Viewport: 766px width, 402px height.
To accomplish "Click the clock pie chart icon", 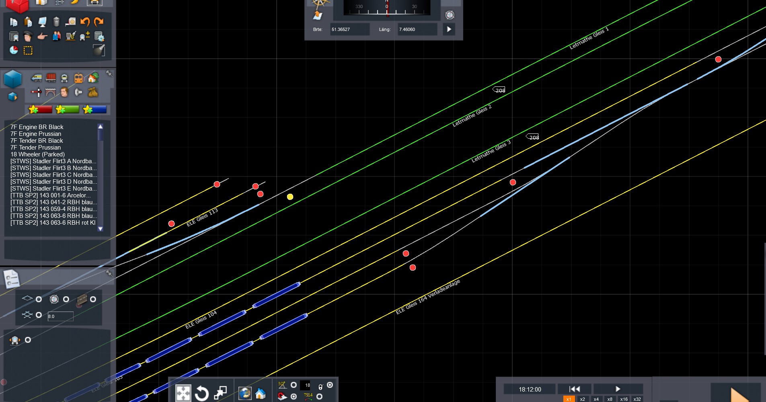I will pyautogui.click(x=14, y=50).
